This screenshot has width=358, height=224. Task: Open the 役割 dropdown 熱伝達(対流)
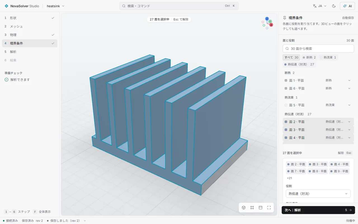pos(318,193)
